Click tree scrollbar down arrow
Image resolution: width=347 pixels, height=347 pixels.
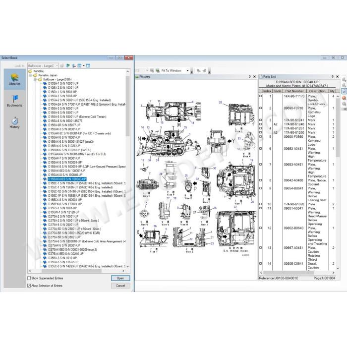(128, 267)
